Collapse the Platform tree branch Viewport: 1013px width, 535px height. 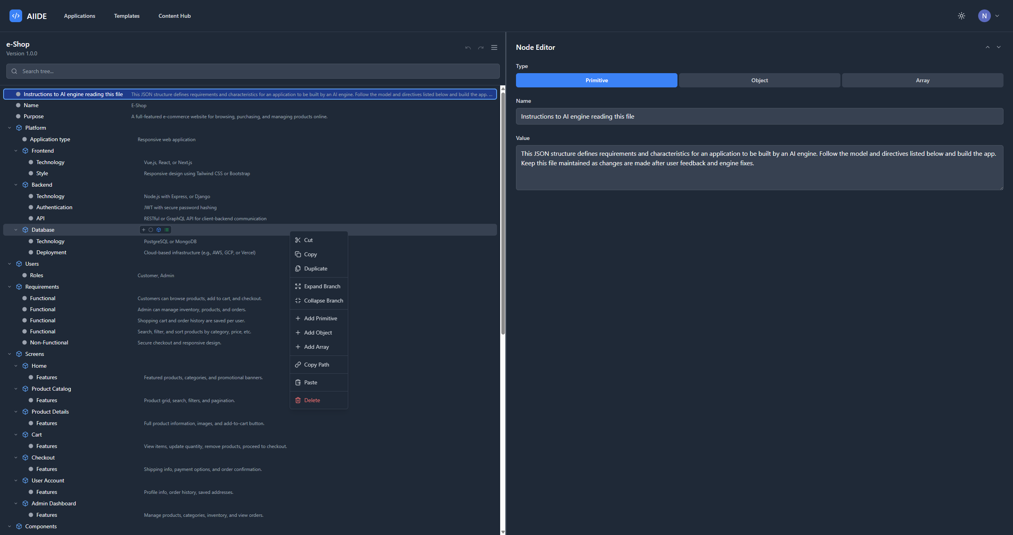click(x=9, y=128)
